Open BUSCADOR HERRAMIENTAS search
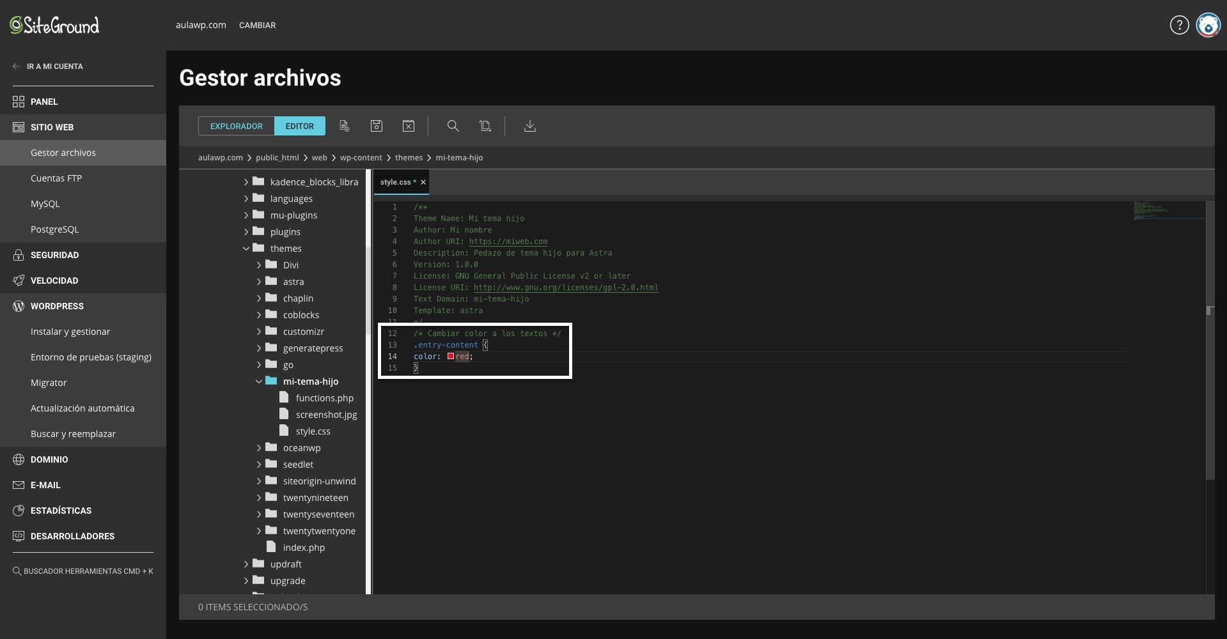 [x=83, y=571]
